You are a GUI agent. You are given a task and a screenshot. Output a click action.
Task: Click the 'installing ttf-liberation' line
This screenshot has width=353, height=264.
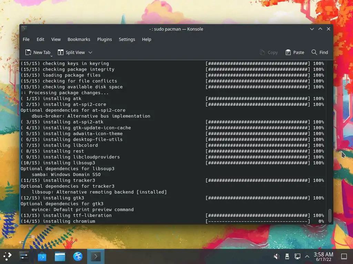coord(66,215)
